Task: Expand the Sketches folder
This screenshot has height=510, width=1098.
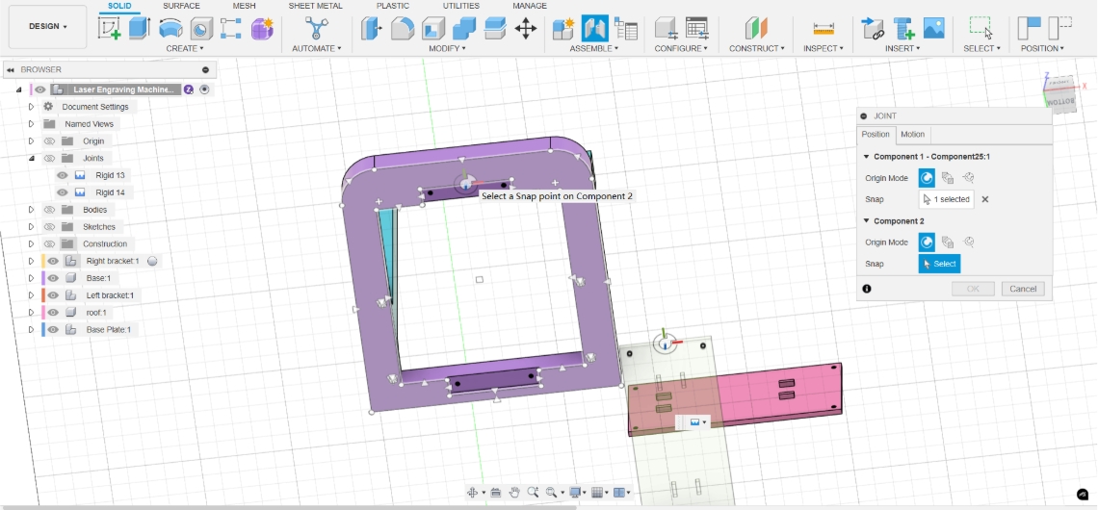Action: pyautogui.click(x=31, y=227)
